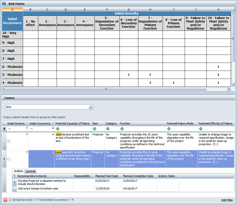Click the filter icon on Initial Severity header

click(x=27, y=123)
